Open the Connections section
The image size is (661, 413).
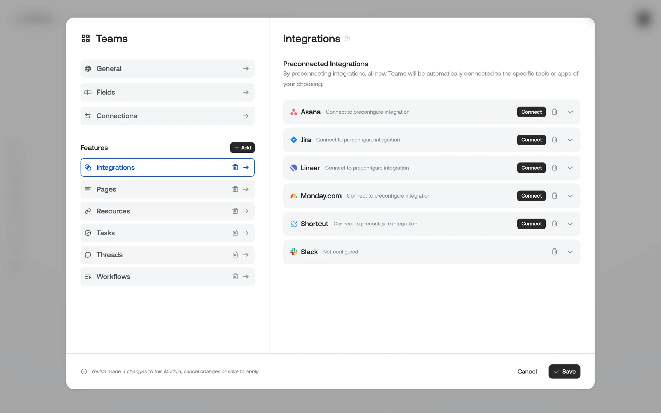coord(167,116)
